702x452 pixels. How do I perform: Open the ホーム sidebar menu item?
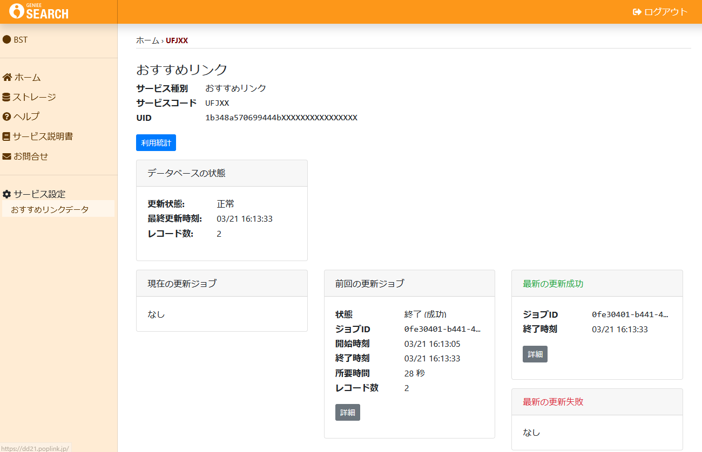click(22, 77)
